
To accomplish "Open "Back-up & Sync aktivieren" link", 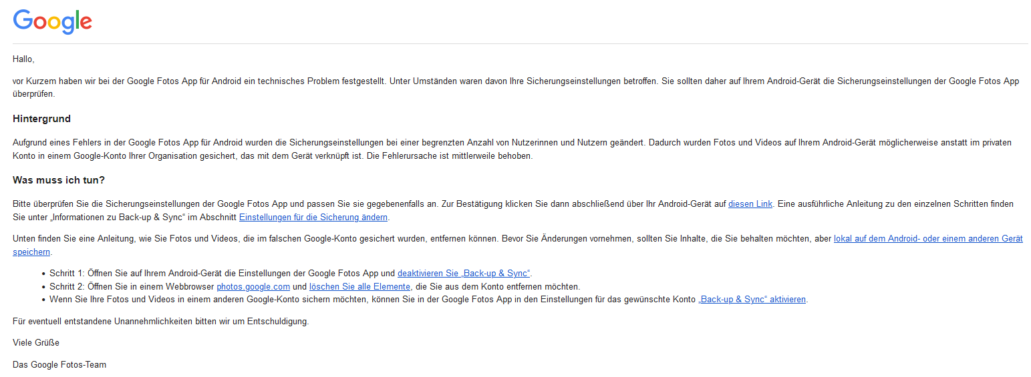I will (x=752, y=300).
